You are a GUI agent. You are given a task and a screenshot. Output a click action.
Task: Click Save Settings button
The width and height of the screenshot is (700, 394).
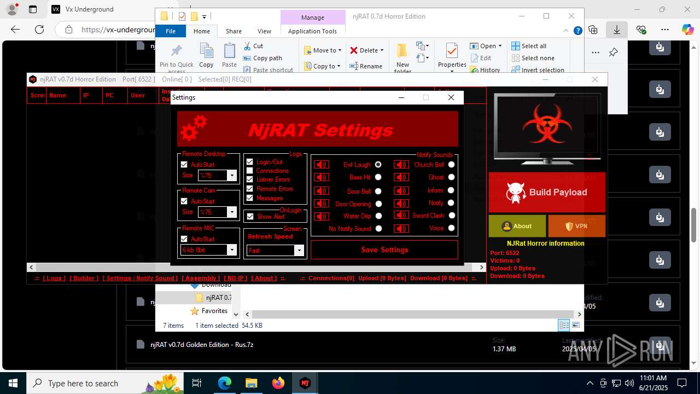point(384,250)
